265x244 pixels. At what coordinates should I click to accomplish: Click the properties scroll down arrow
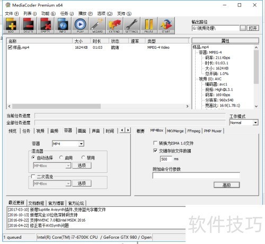click(256, 106)
